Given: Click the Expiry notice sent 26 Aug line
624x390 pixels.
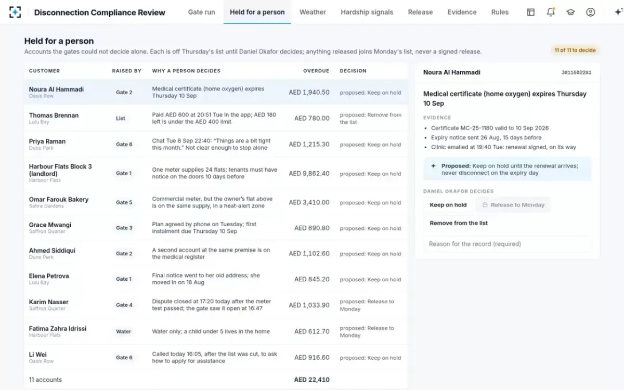Looking at the screenshot, I should coord(486,138).
